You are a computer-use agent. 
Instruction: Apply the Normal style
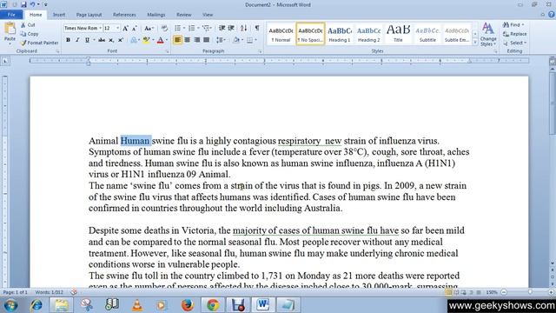pyautogui.click(x=281, y=34)
